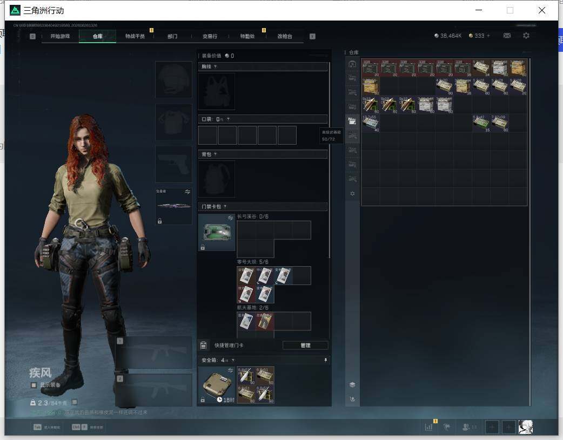Click the statistics chart icon in bottom bar
563x440 pixels.
pyautogui.click(x=428, y=427)
